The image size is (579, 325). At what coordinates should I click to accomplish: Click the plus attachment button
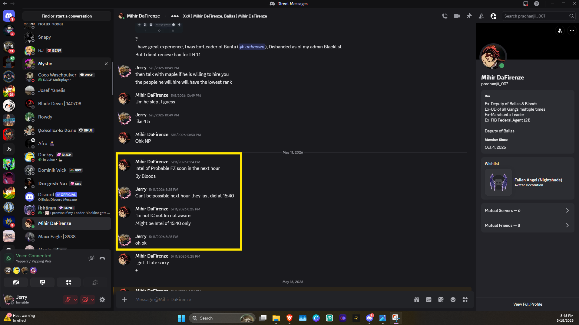[124, 300]
